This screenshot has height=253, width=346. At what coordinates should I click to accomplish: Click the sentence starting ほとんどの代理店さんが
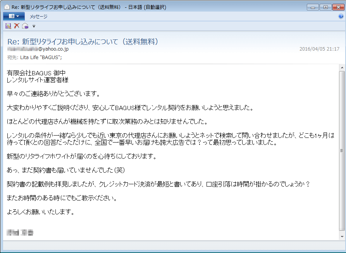pyautogui.click(x=107, y=121)
